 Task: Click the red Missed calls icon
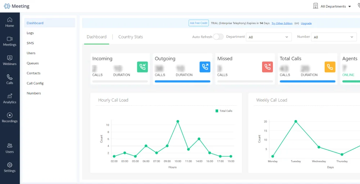pos(267,67)
